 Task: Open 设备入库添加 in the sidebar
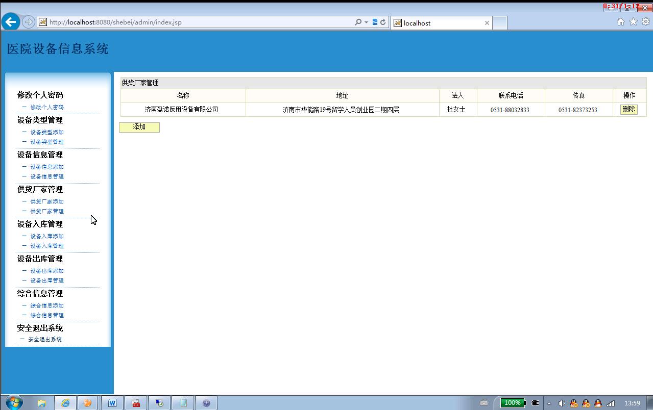coord(47,236)
